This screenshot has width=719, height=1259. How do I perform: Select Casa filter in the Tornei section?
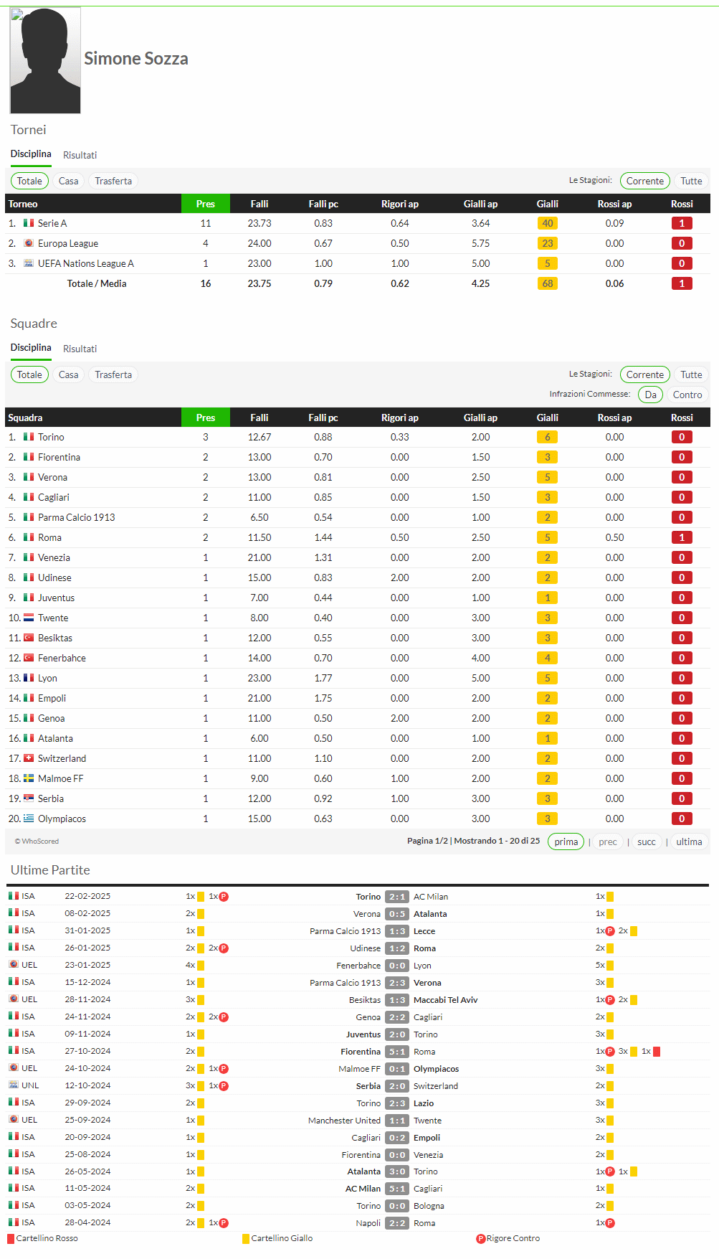point(69,181)
